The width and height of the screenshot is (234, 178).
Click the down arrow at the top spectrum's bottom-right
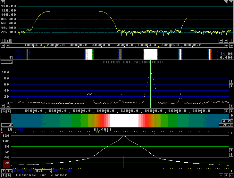[x=231, y=40]
